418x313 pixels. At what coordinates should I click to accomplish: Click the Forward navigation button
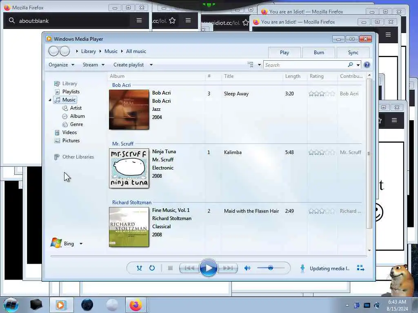click(65, 51)
